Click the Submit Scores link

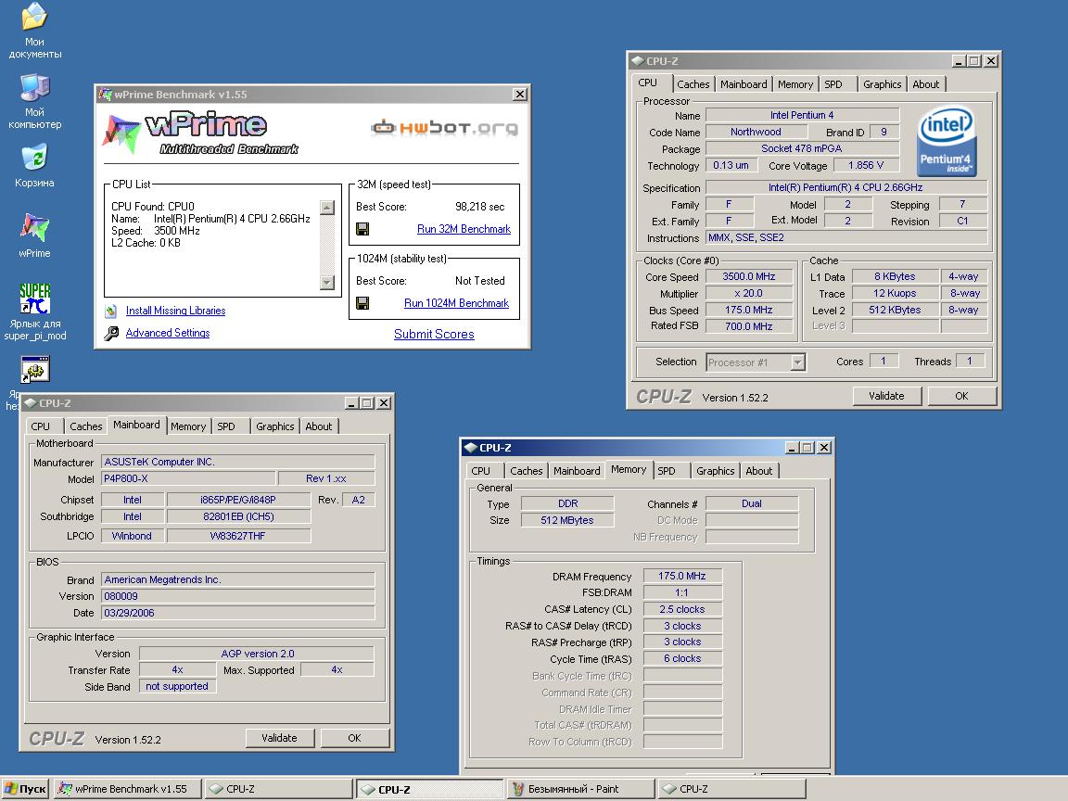(434, 335)
